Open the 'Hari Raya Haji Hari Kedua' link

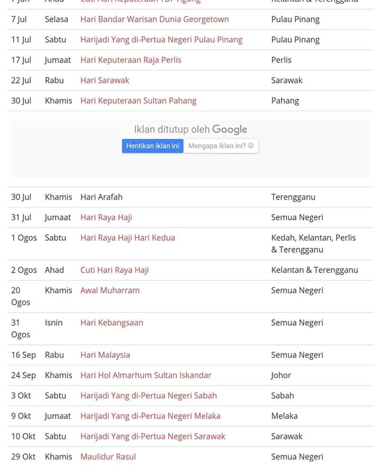tap(128, 238)
